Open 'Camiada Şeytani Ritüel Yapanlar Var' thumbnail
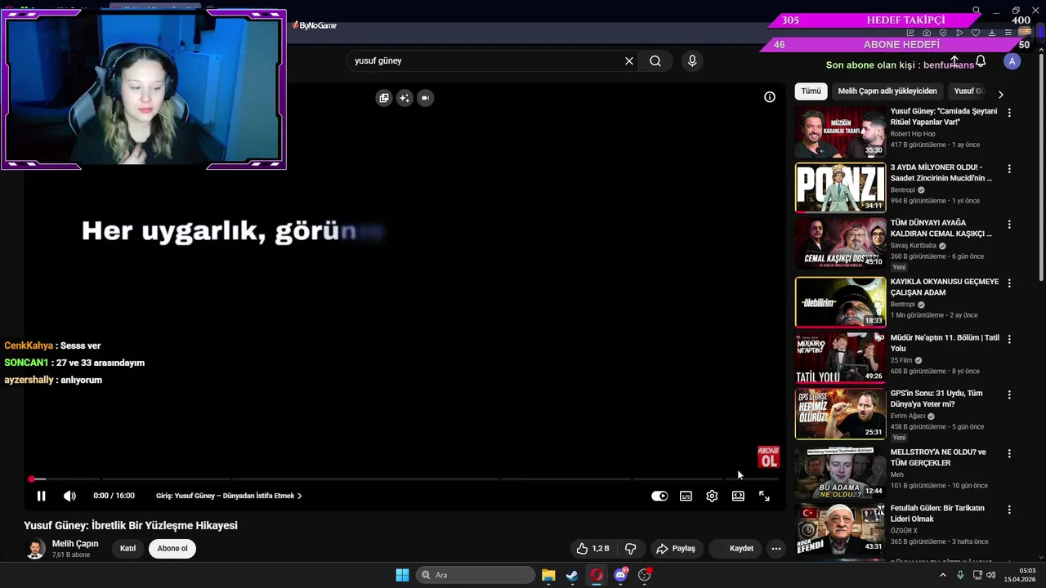The width and height of the screenshot is (1046, 588). (x=840, y=132)
